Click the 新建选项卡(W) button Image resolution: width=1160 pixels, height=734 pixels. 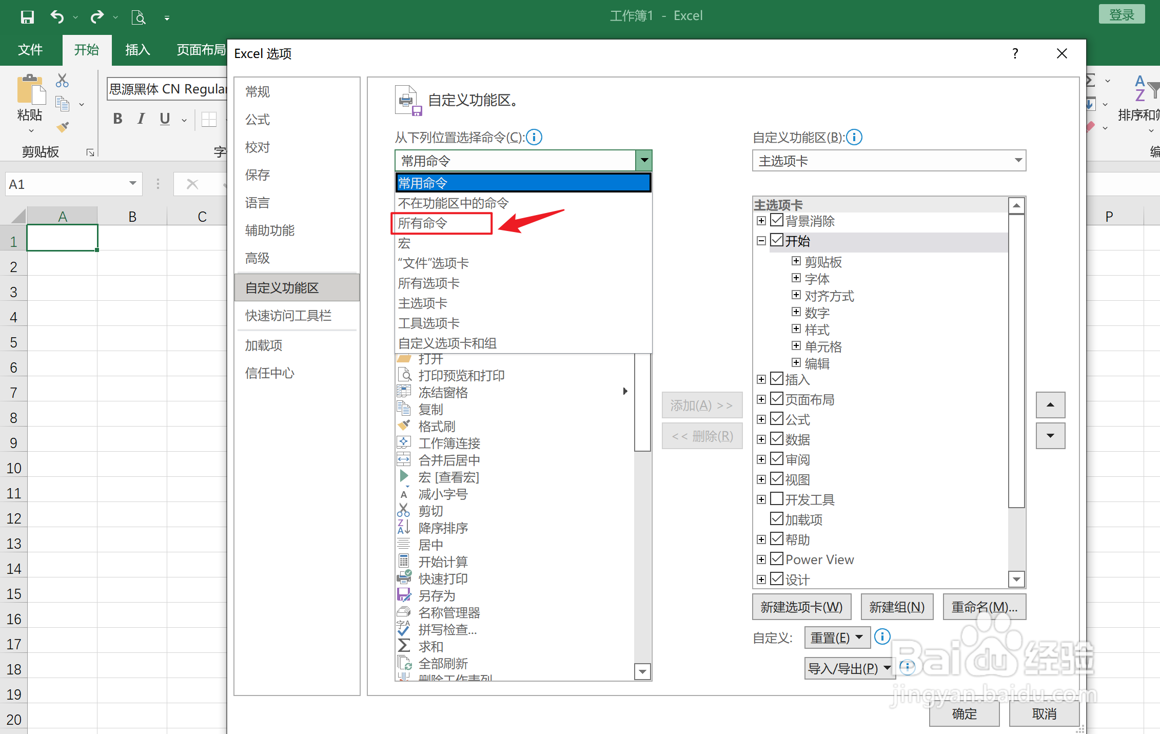801,607
